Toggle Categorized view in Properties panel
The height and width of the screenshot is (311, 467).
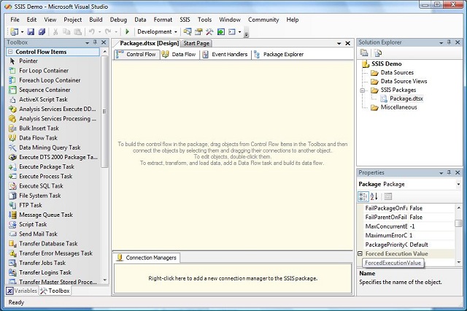(363, 196)
